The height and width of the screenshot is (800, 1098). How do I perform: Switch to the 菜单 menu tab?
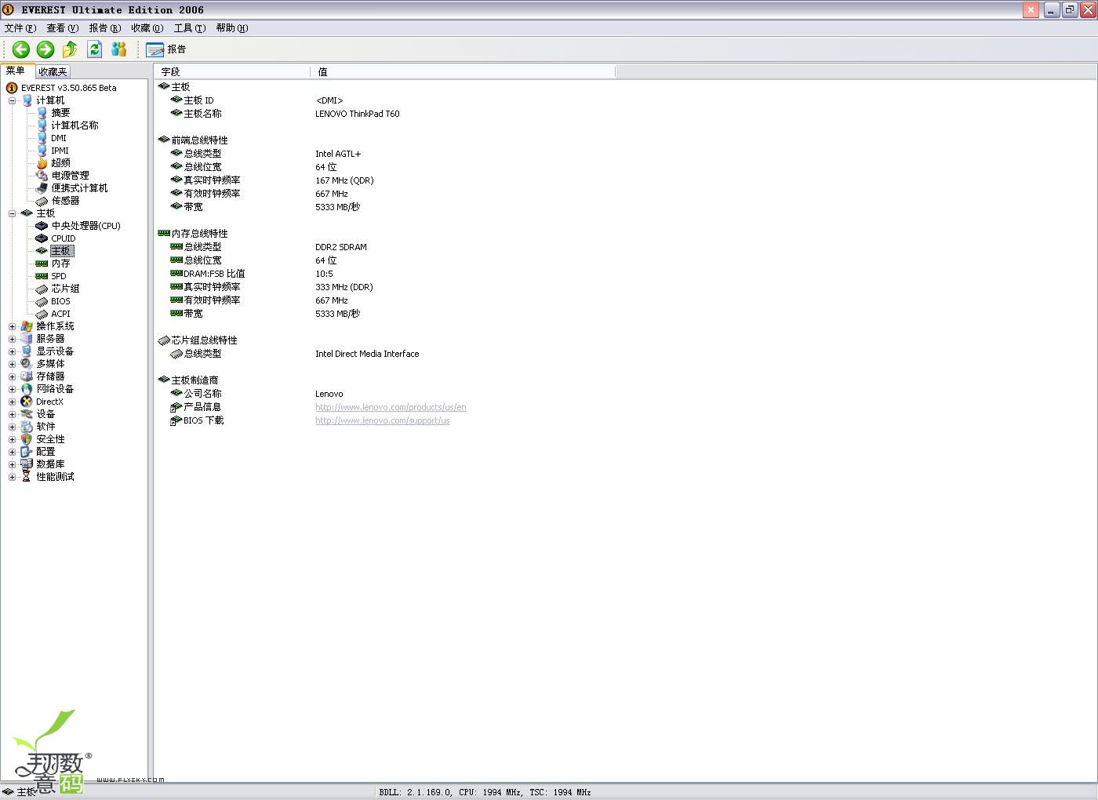click(16, 71)
